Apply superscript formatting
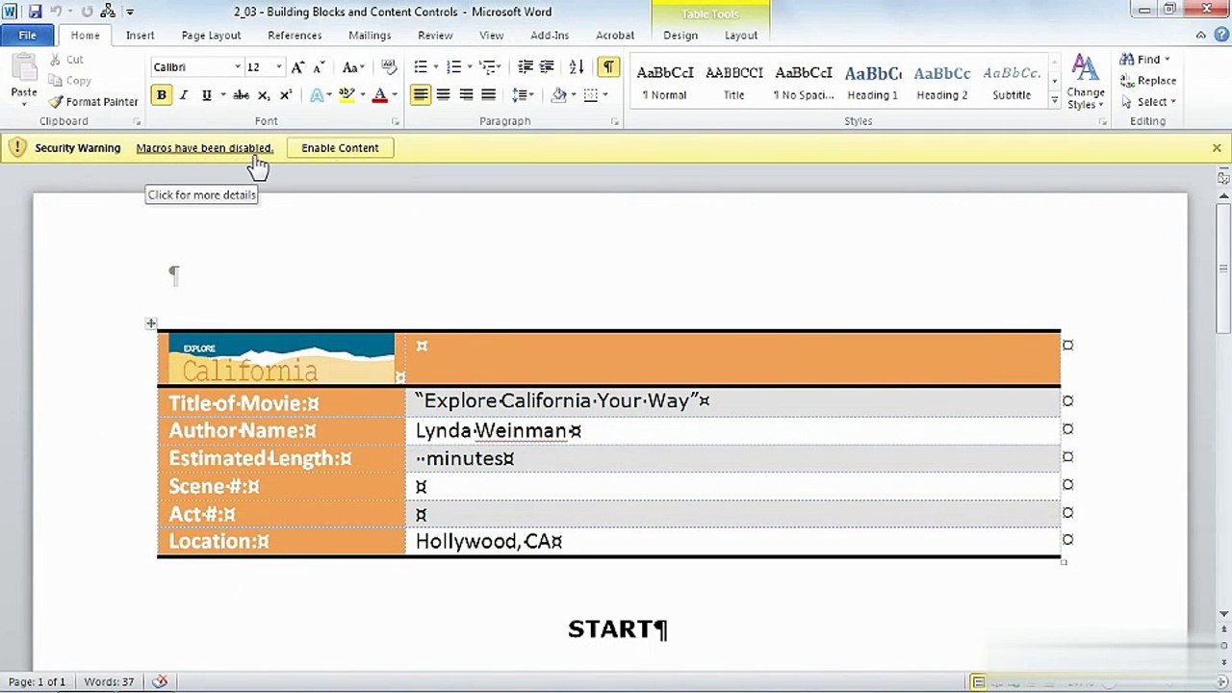Viewport: 1232px width, 693px height. tap(285, 95)
